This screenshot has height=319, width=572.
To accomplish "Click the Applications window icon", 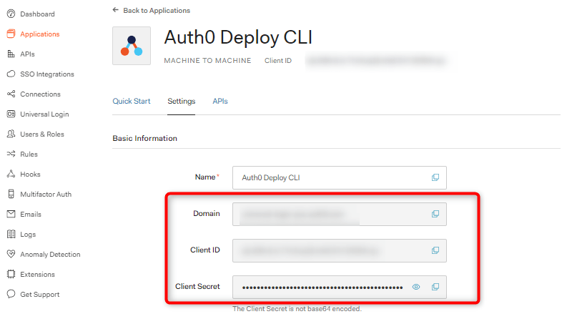I will click(x=11, y=34).
